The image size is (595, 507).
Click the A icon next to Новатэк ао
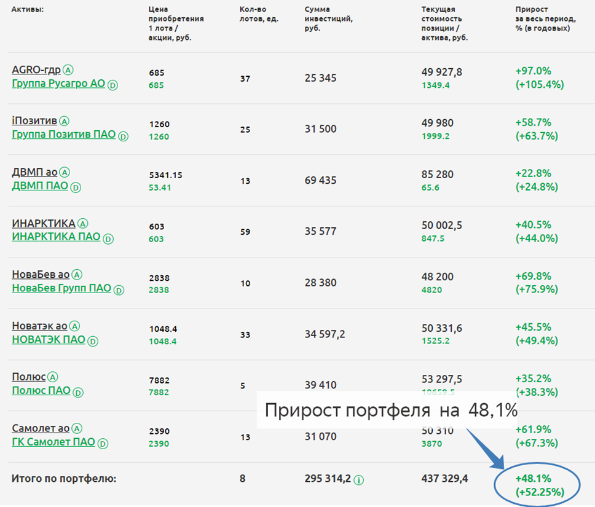tap(76, 326)
